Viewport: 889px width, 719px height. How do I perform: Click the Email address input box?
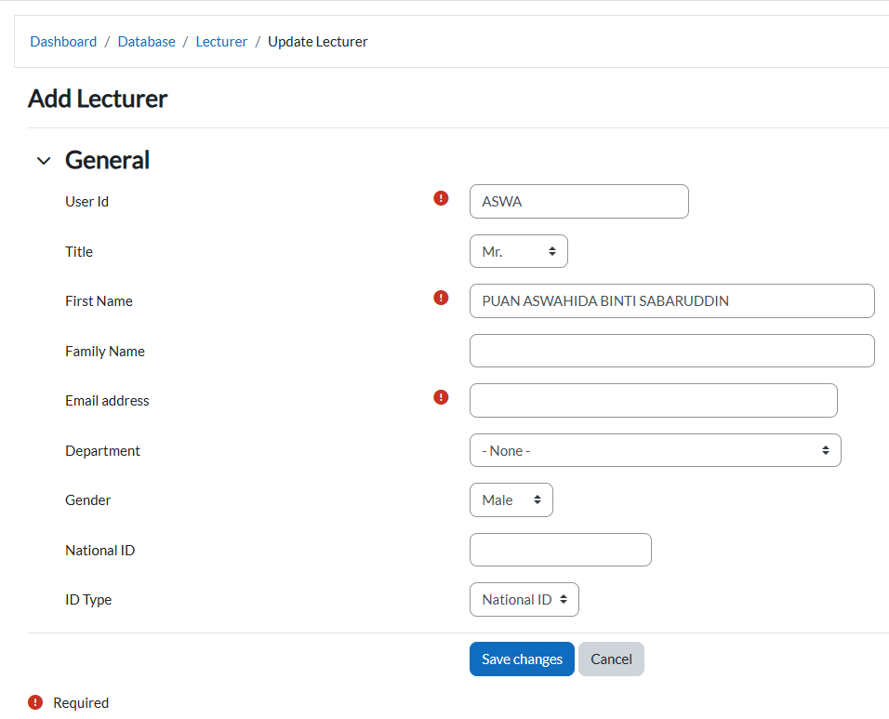pos(653,401)
